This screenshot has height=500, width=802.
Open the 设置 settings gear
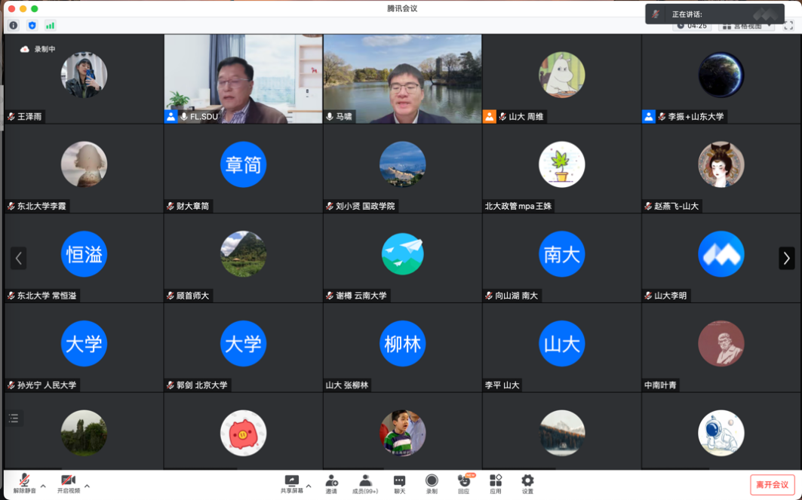coord(527,483)
